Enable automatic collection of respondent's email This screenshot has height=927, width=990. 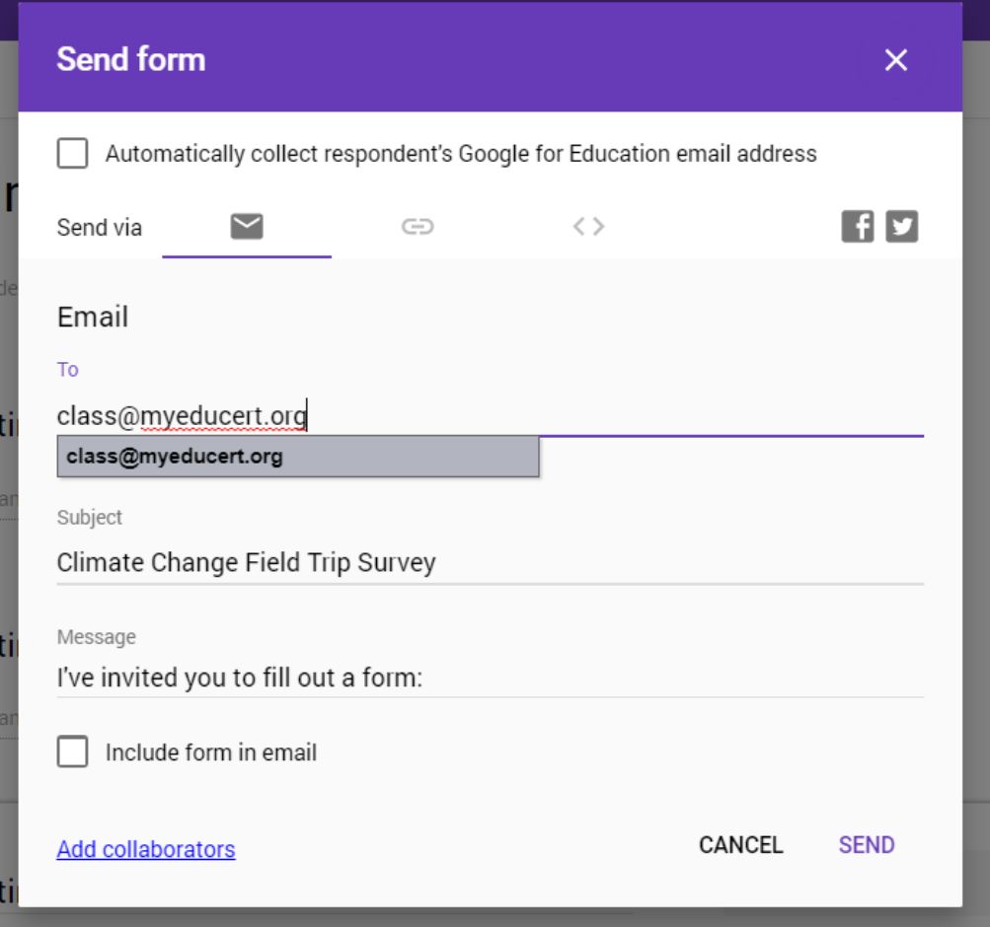(73, 153)
